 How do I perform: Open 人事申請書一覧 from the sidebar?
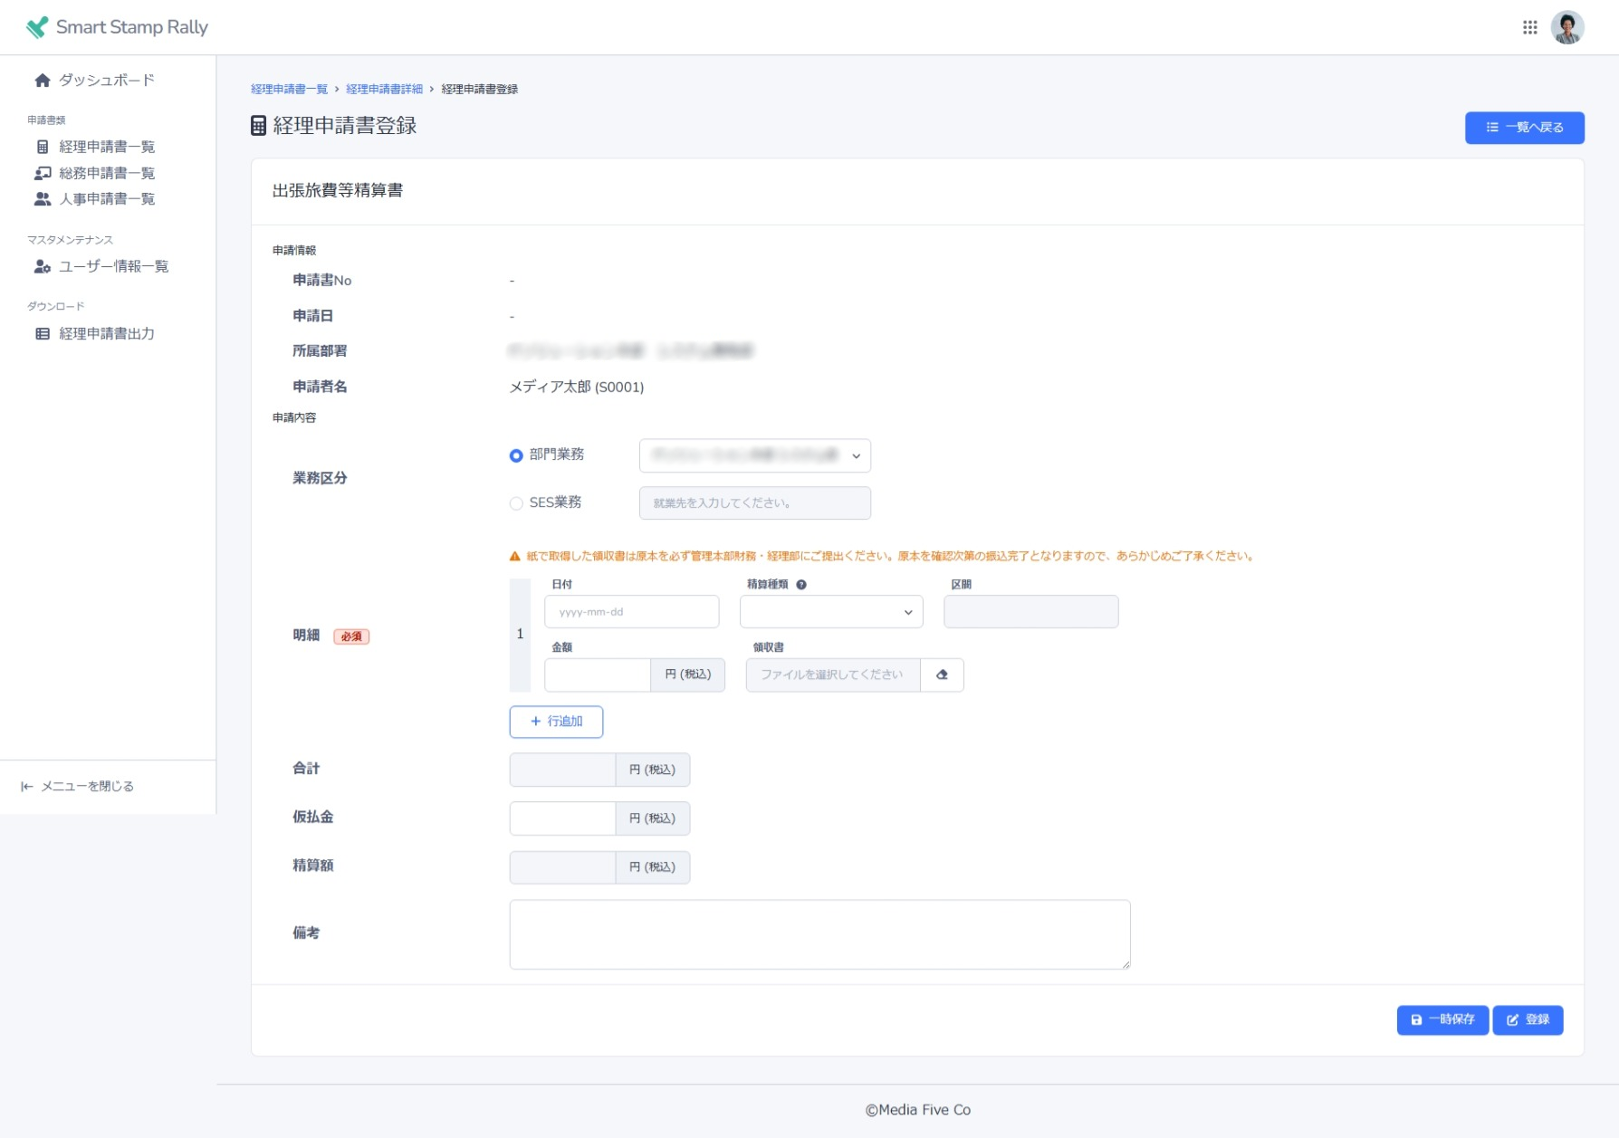(x=106, y=199)
